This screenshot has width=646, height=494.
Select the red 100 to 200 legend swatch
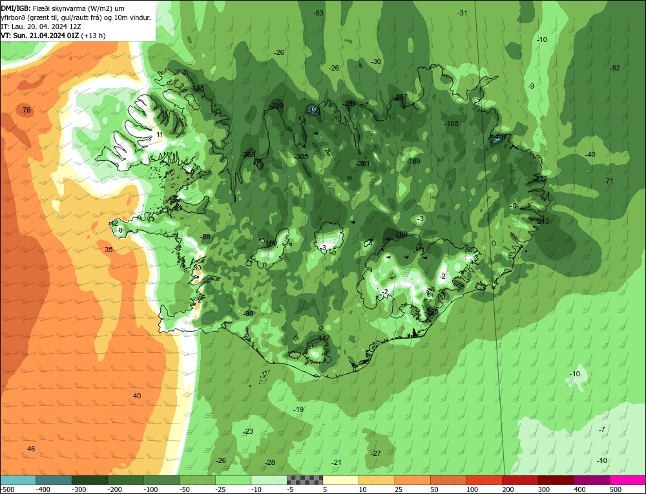click(484, 480)
